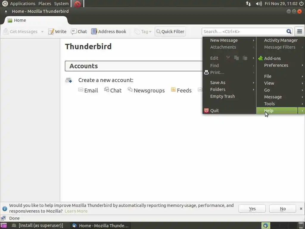
Task: Click the green Add-ons puzzle icon
Action: click(260, 58)
